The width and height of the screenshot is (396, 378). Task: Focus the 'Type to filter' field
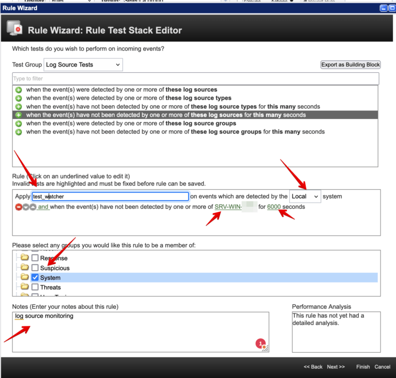tap(195, 78)
